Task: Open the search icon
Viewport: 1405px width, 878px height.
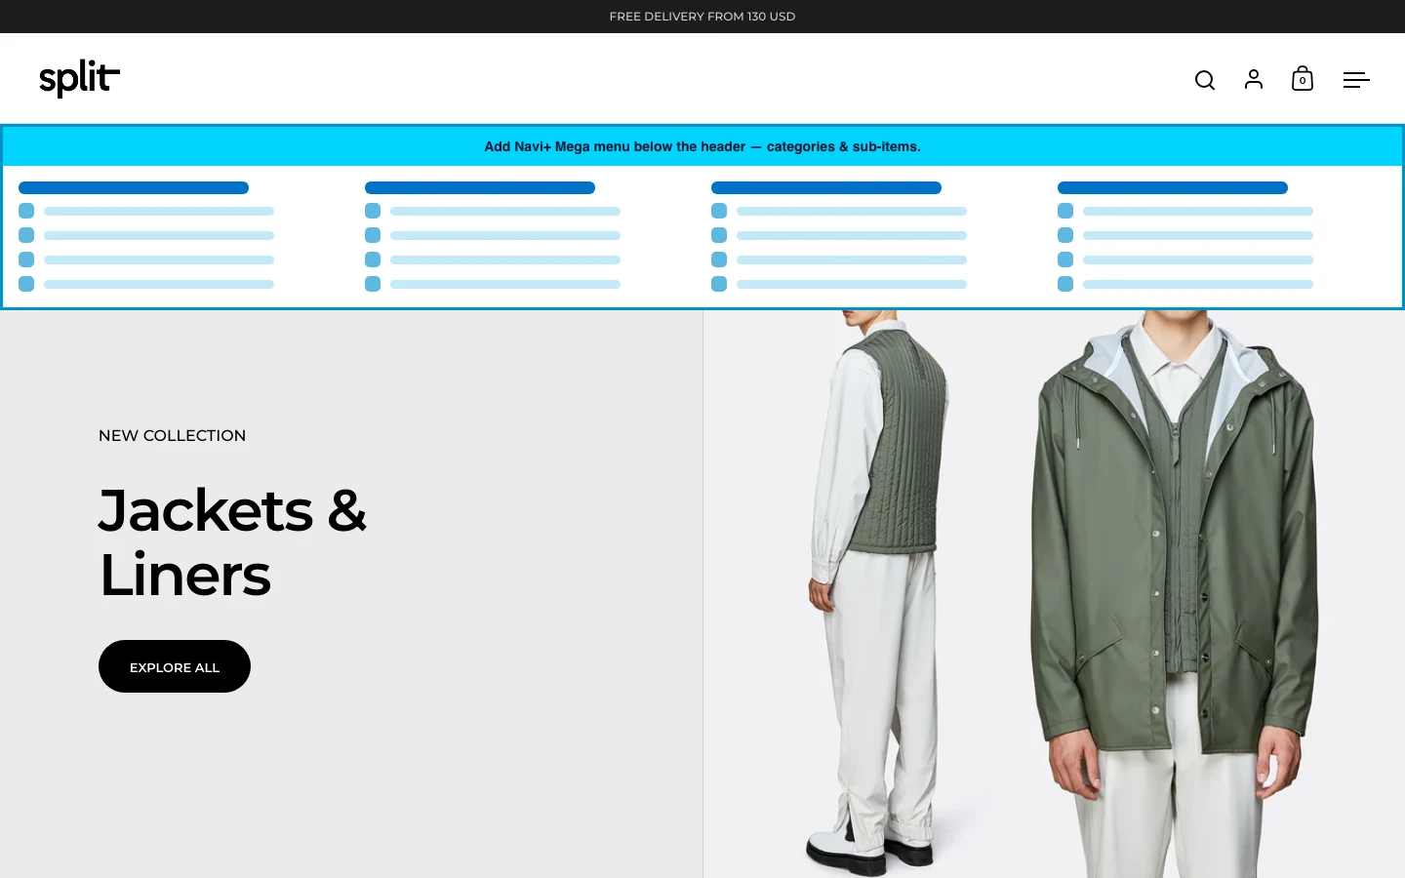Action: coord(1205,80)
